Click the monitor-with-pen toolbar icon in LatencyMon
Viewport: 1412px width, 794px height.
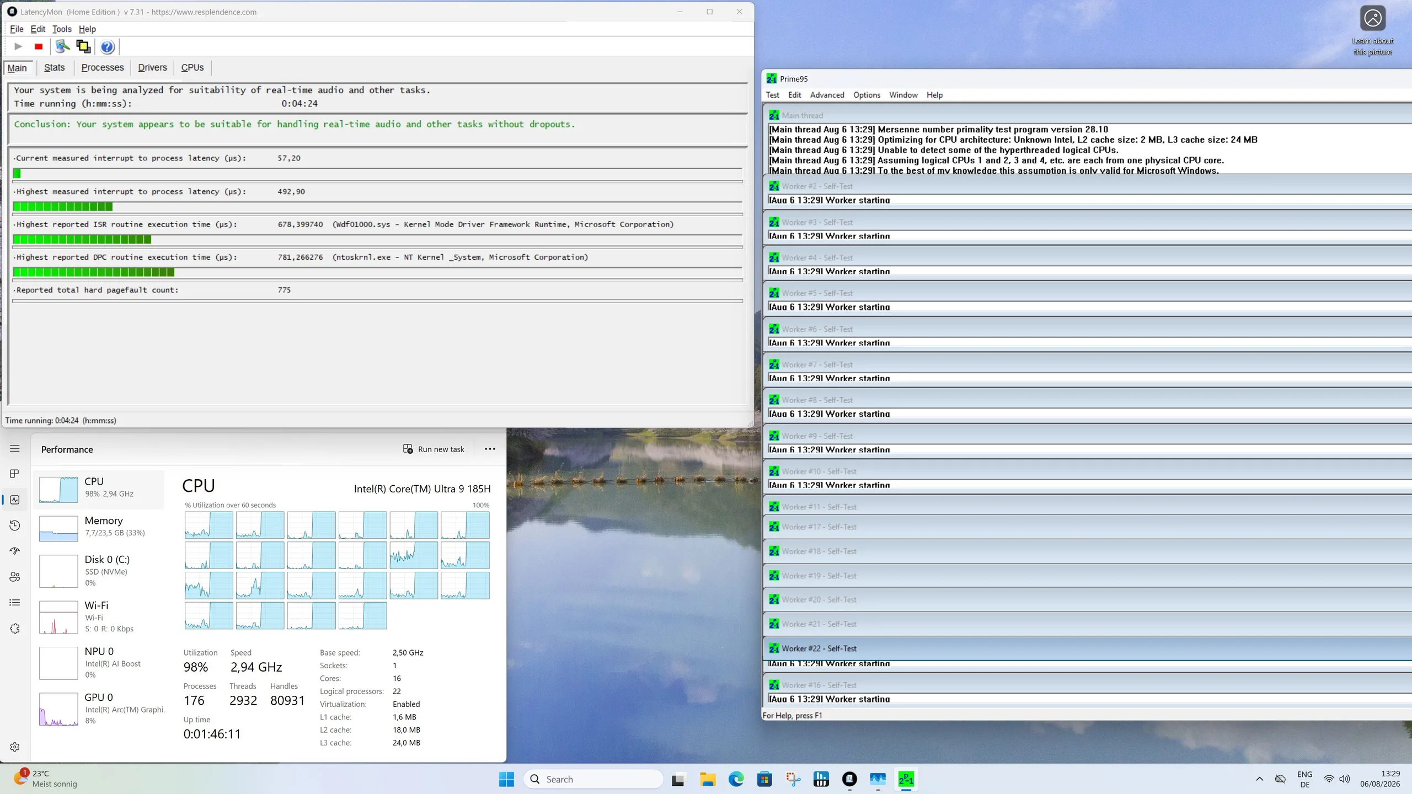coord(62,47)
